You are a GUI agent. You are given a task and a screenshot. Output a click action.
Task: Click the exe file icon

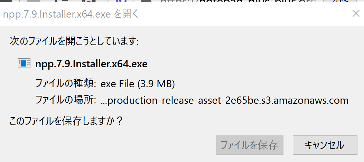point(24,63)
